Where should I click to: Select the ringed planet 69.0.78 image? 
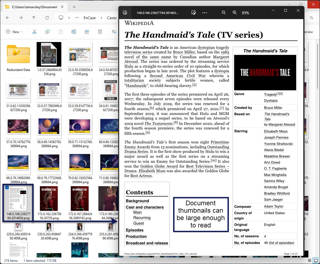[49, 162]
